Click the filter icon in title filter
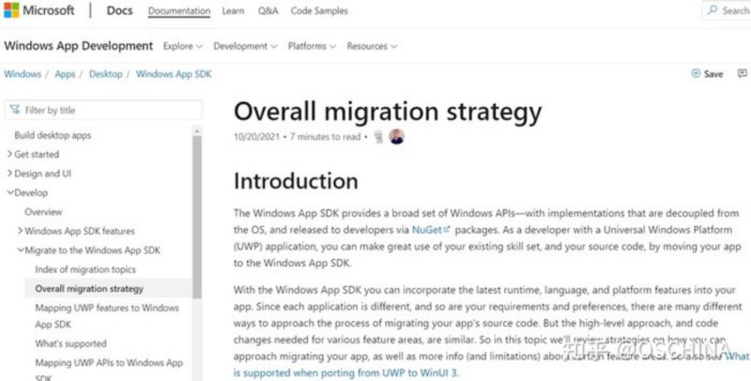 click(x=15, y=110)
